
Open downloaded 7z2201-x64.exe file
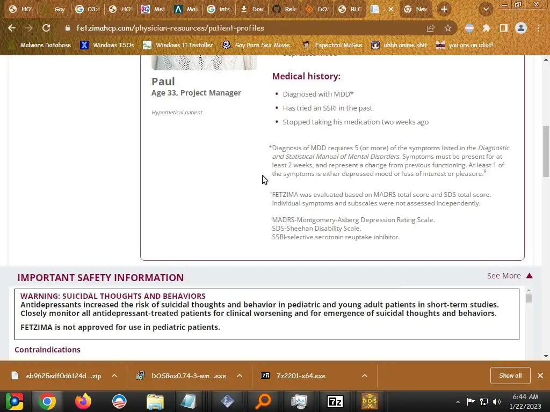tap(294, 376)
